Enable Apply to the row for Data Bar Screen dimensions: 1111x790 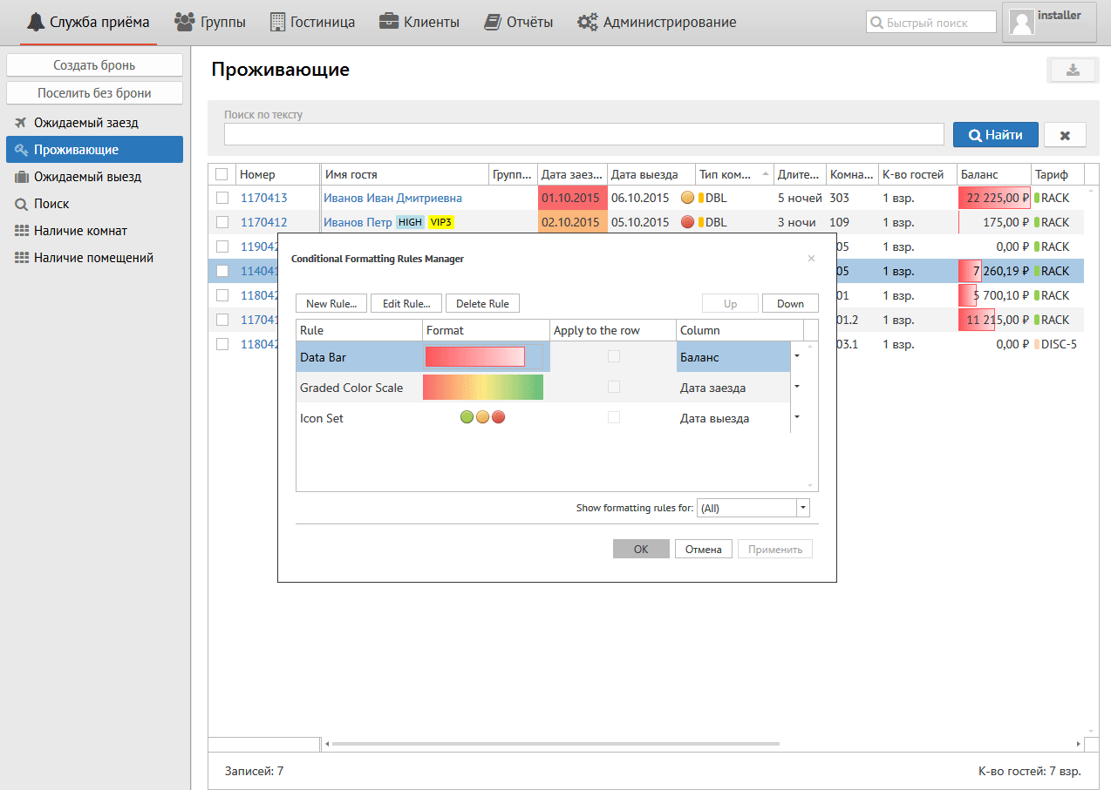(x=614, y=356)
